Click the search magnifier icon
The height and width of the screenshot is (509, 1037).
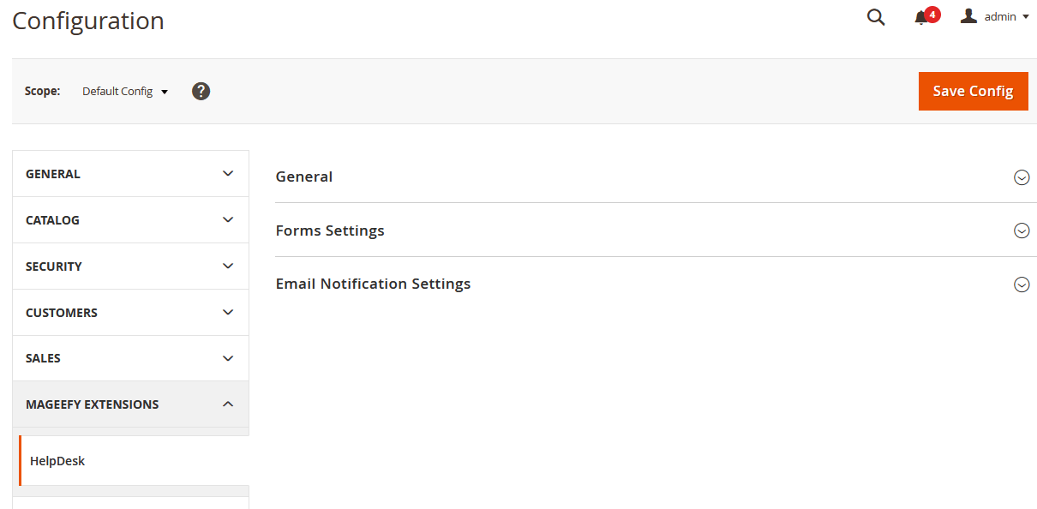click(x=875, y=17)
